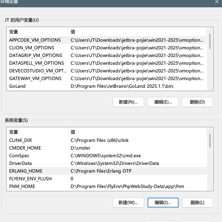Select the DATAGRIP_VM_OPTIONS variable

(36, 55)
